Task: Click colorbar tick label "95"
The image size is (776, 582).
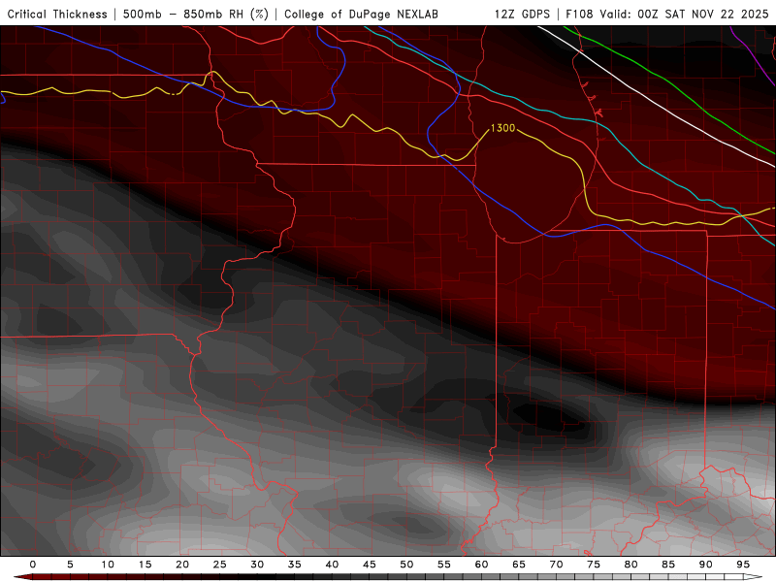Action: click(743, 565)
